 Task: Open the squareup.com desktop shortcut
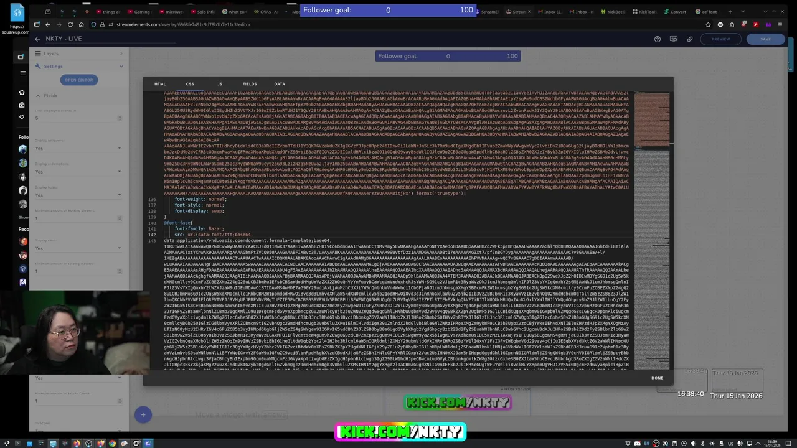[17, 20]
